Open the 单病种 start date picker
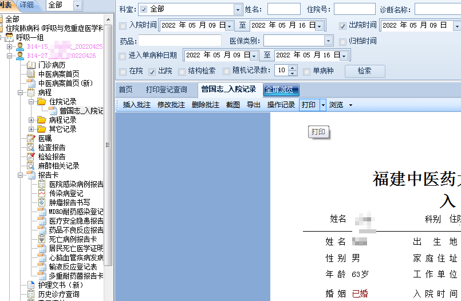The width and height of the screenshot is (461, 301). click(x=254, y=56)
